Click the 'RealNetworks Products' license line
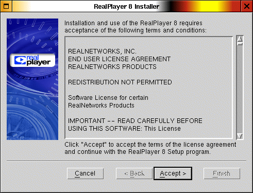This screenshot has width=253, height=193. pyautogui.click(x=101, y=106)
